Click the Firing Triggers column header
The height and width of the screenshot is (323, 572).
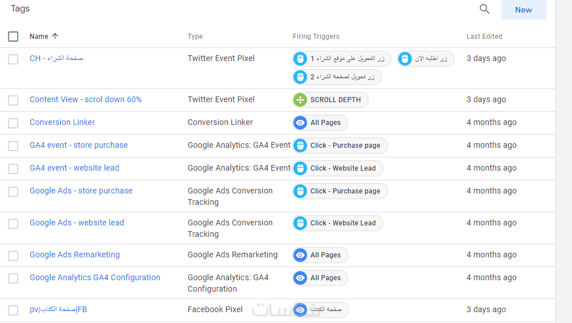tap(316, 37)
